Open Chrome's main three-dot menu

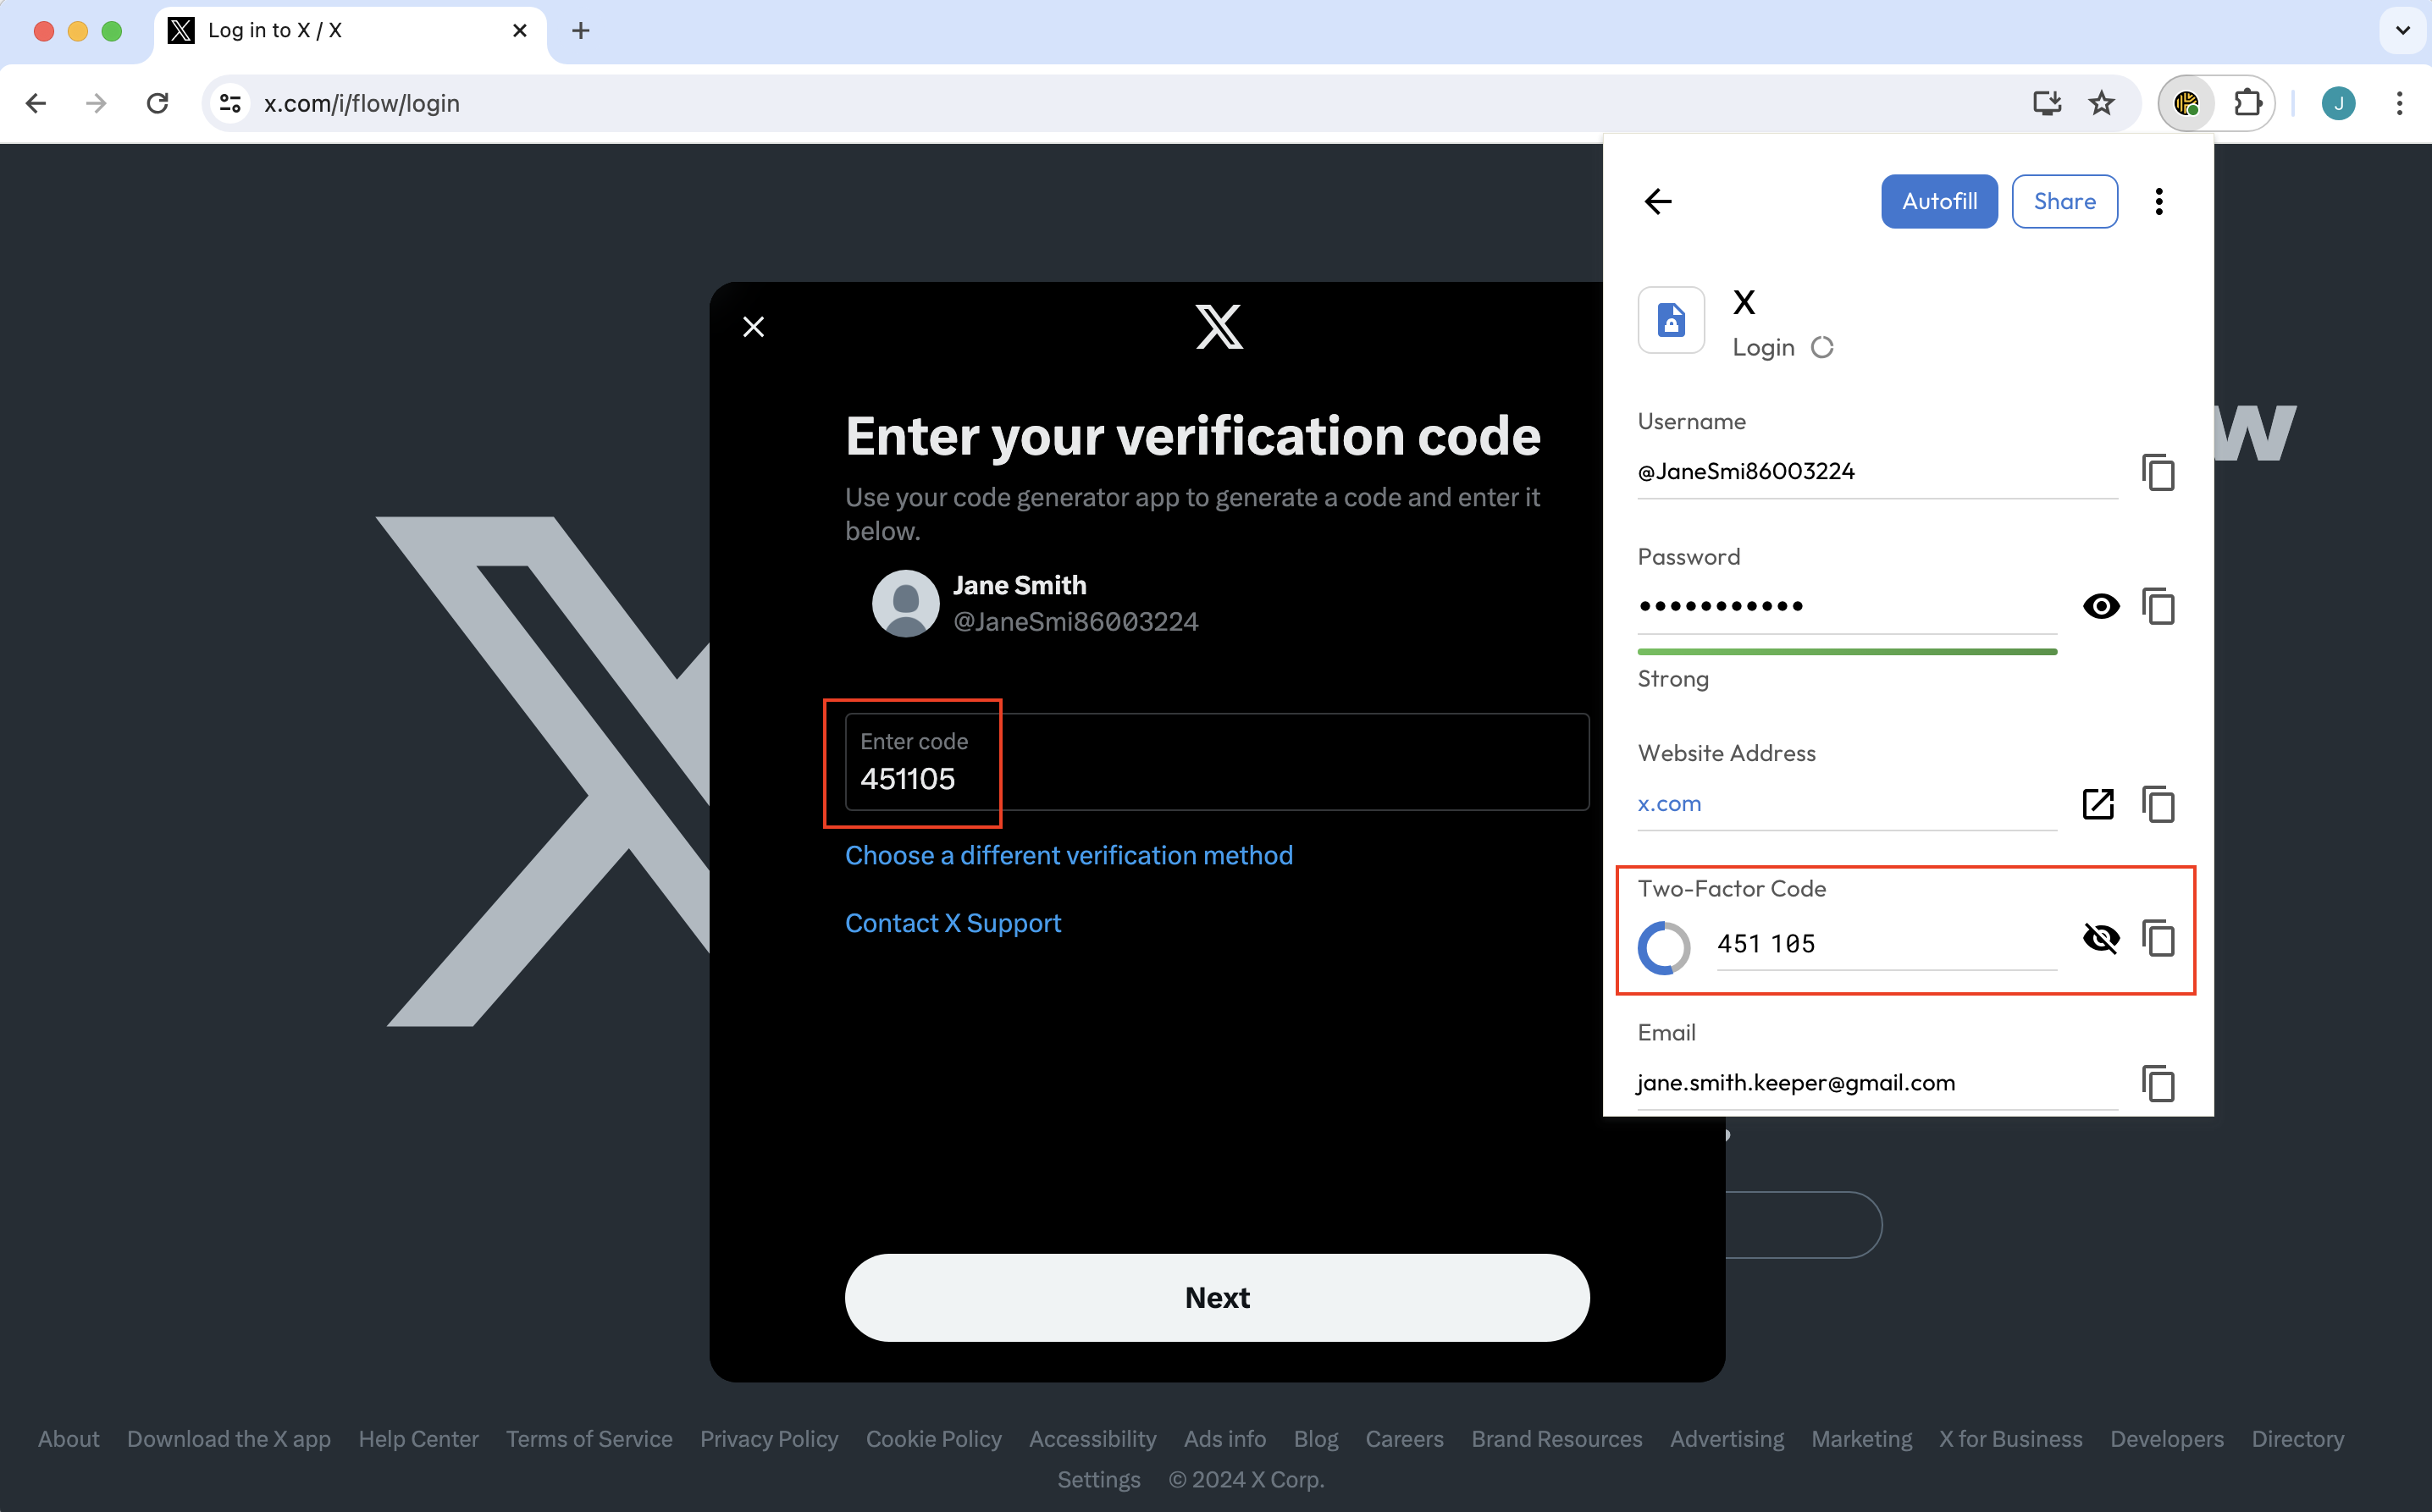pos(2398,103)
